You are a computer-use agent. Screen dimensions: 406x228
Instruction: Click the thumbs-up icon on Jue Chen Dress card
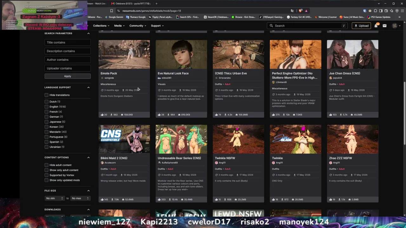pyautogui.click(x=331, y=115)
